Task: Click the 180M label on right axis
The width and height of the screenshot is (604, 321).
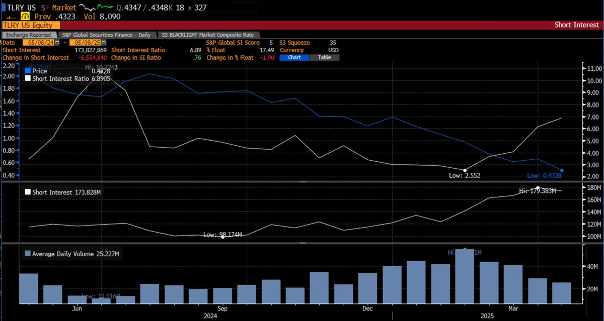Action: coord(594,188)
